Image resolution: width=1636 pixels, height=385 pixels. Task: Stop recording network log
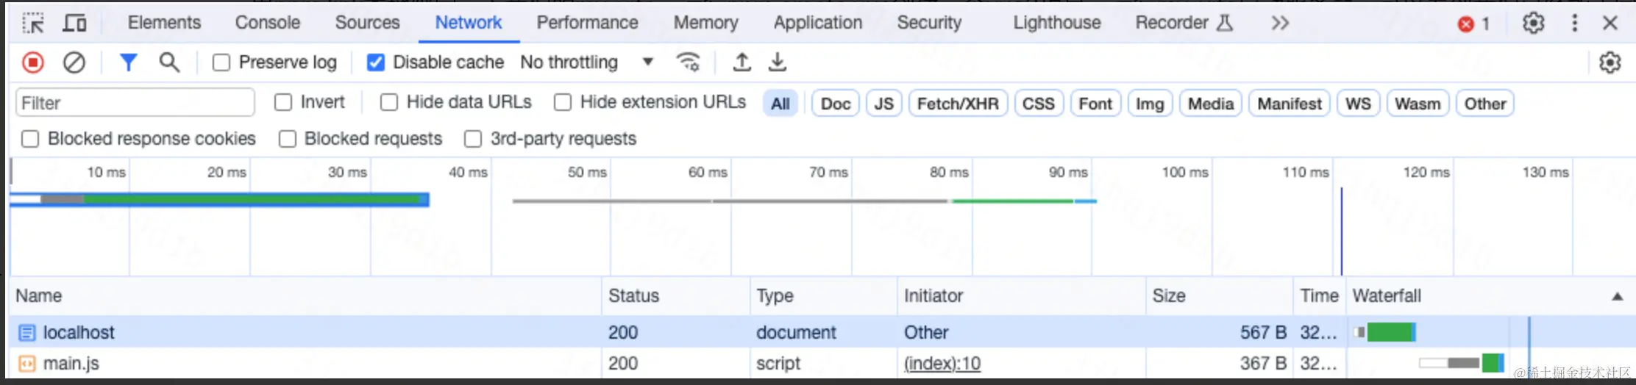click(33, 62)
